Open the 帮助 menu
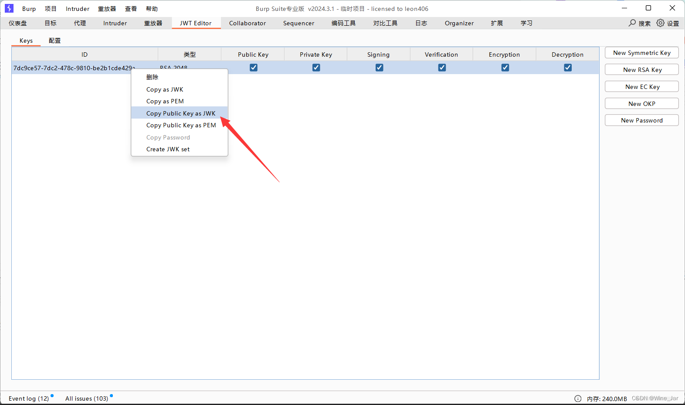 click(x=152, y=9)
